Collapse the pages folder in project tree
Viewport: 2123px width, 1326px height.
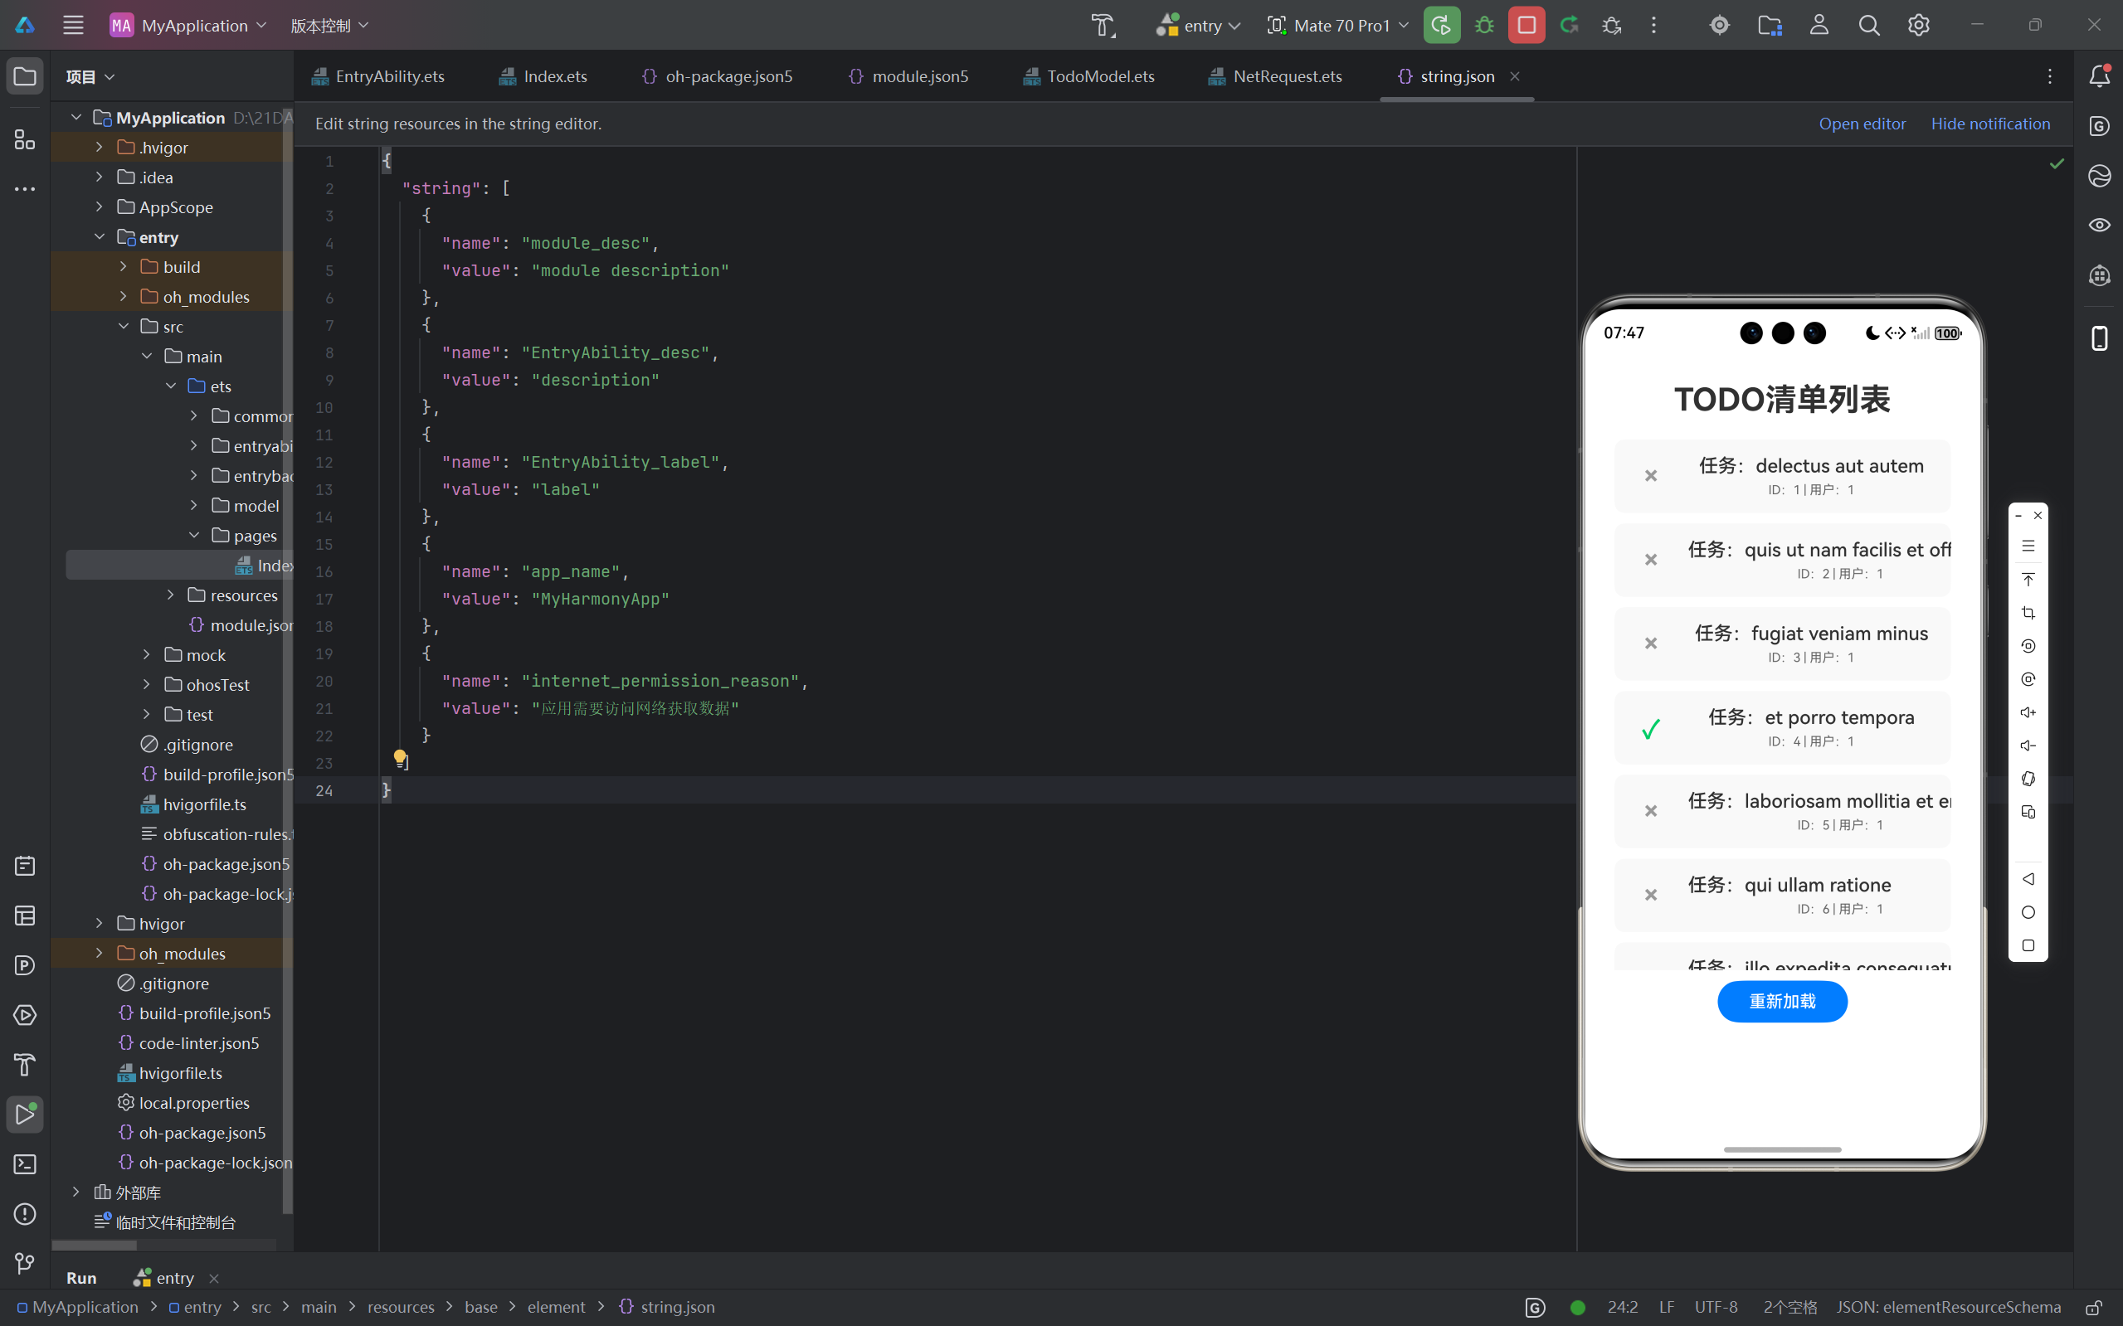[x=194, y=535]
